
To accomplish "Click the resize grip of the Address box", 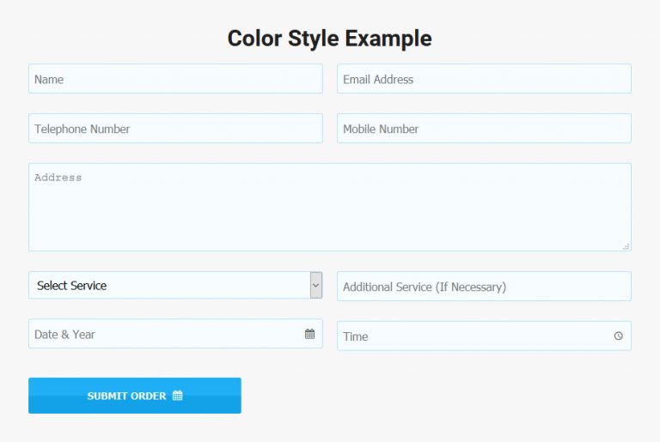I will [626, 246].
